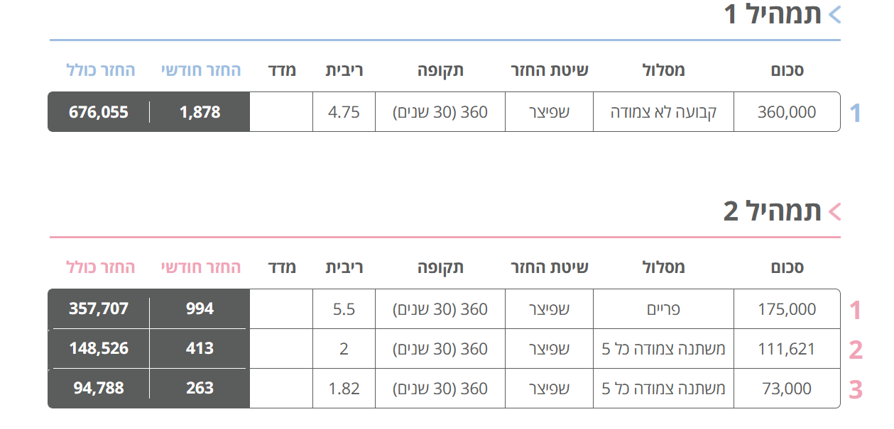
Task: Sort by the ריבית column header
Action: point(345,68)
